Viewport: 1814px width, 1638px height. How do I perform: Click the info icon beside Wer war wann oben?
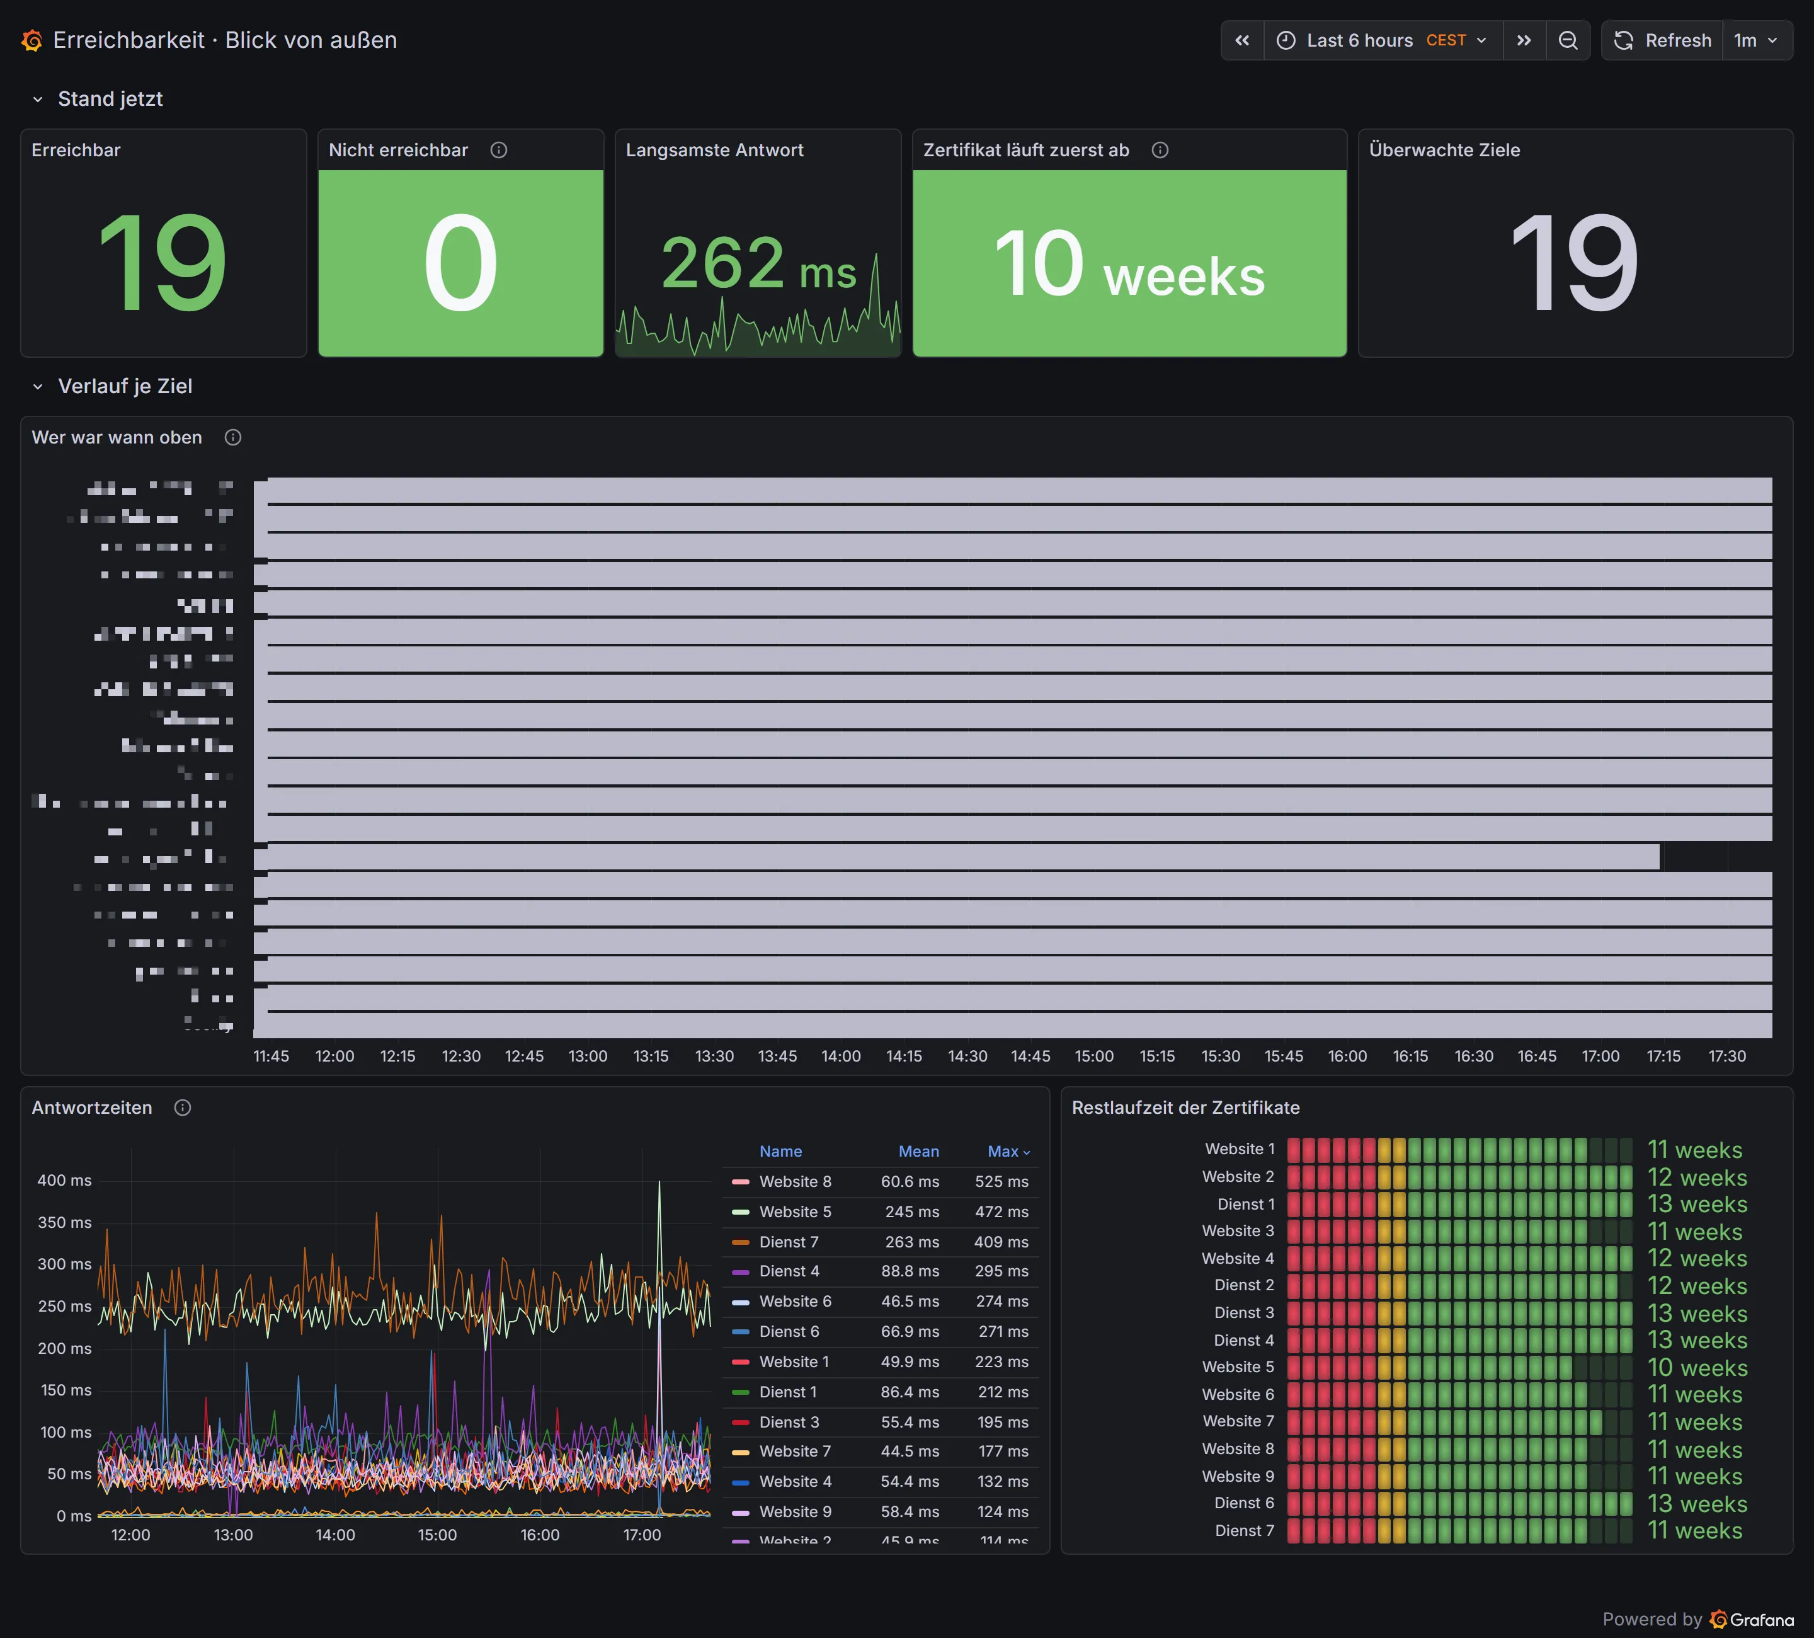tap(233, 437)
